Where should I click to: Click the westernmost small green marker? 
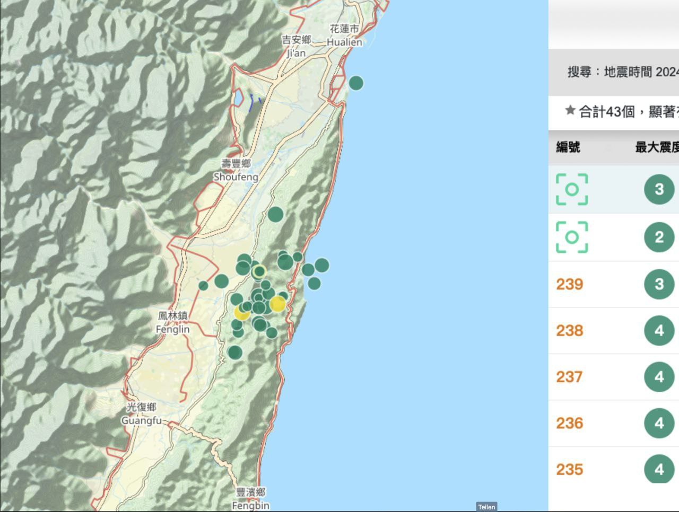pos(203,286)
